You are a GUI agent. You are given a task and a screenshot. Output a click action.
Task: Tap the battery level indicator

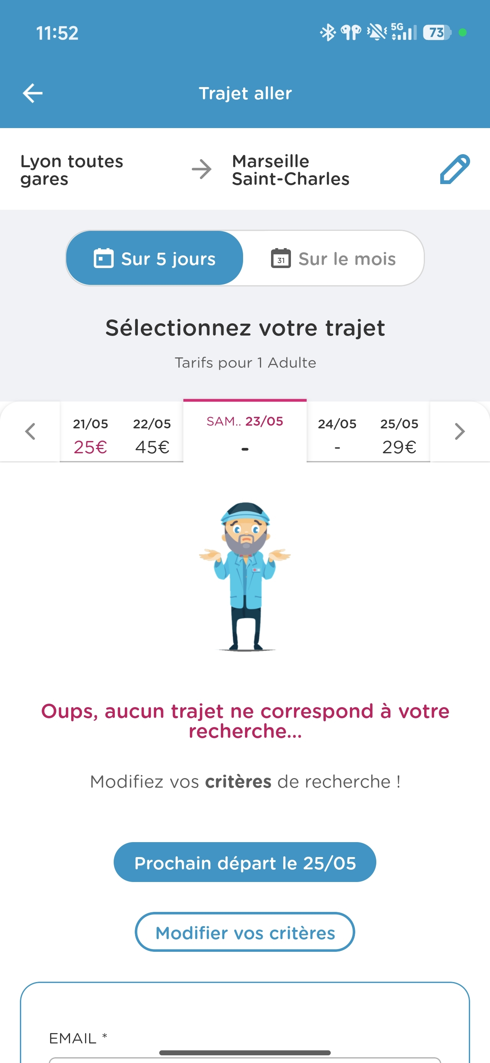coord(437,32)
